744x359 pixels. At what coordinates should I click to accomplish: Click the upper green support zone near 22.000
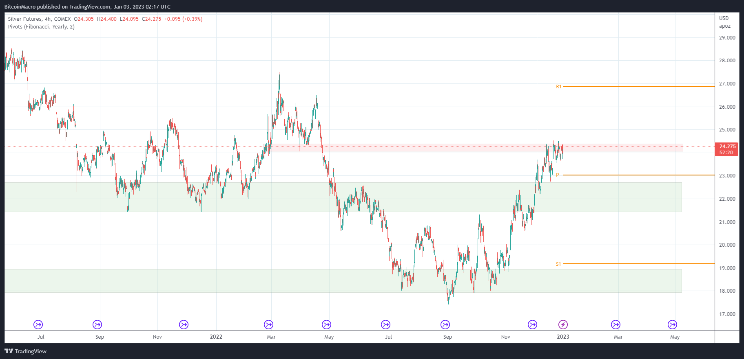pyautogui.click(x=343, y=197)
